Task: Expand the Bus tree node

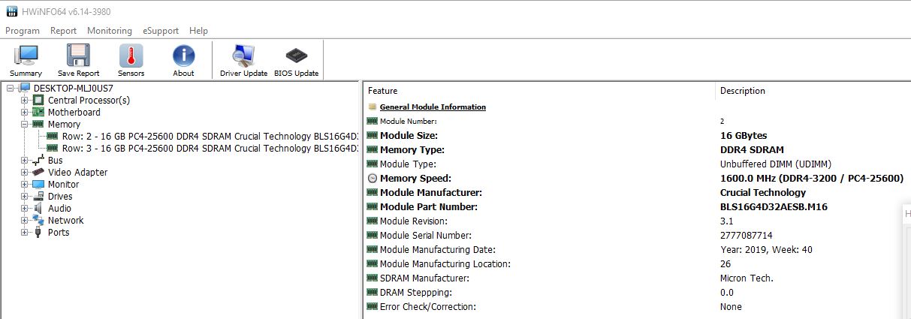Action: (x=25, y=161)
